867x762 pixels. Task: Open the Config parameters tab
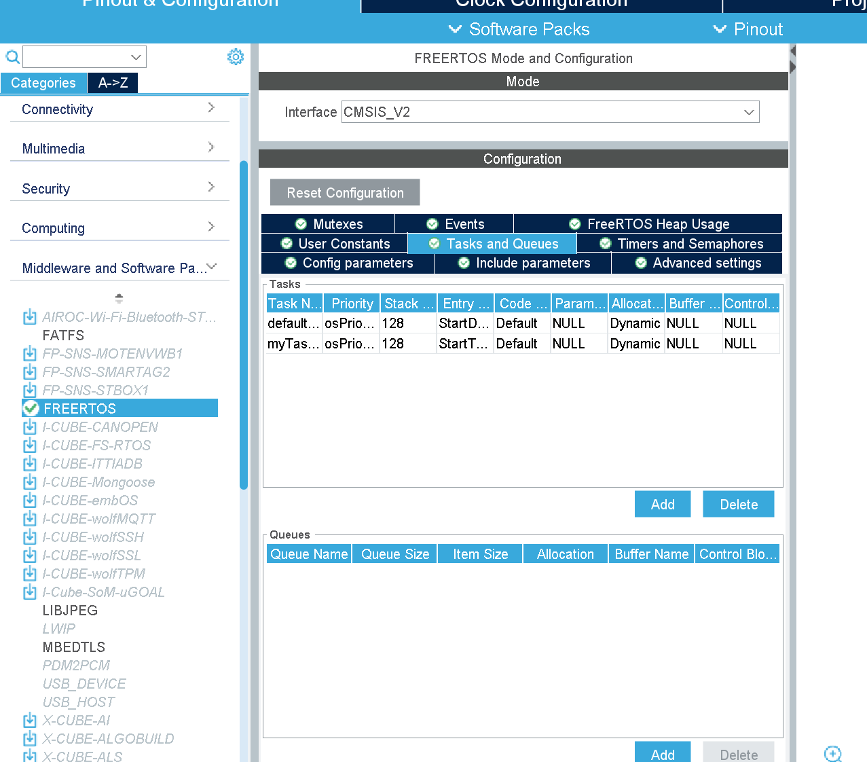click(348, 263)
